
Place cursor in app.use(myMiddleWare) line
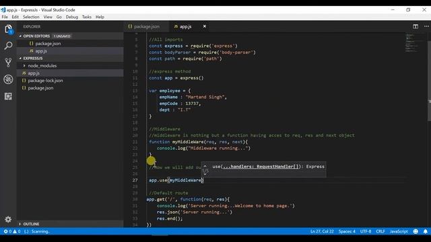click(x=176, y=180)
